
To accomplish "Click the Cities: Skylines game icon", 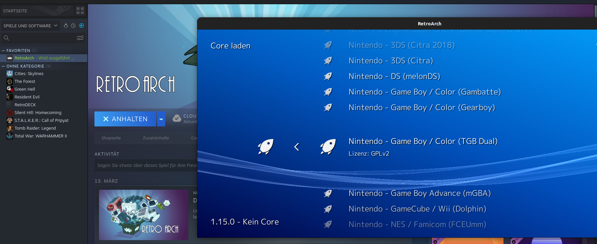I will pos(10,74).
